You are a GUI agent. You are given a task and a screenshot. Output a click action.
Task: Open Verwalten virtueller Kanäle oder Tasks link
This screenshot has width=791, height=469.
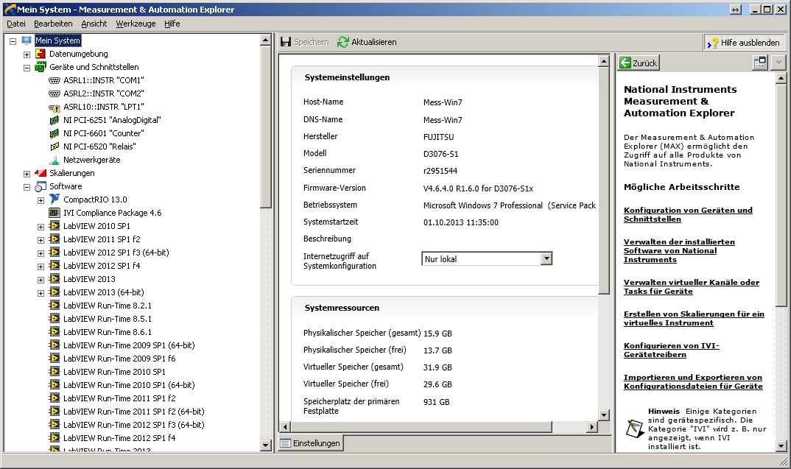pyautogui.click(x=691, y=287)
